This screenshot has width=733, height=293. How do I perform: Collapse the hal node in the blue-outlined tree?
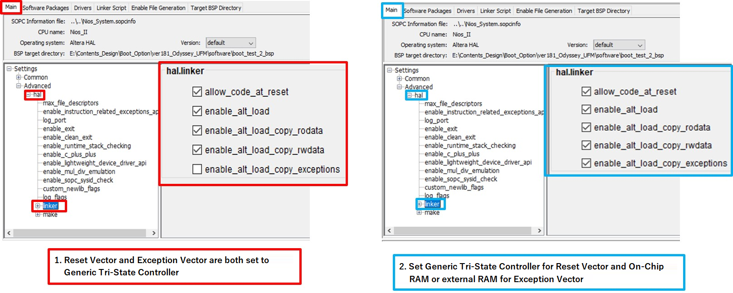click(x=409, y=96)
